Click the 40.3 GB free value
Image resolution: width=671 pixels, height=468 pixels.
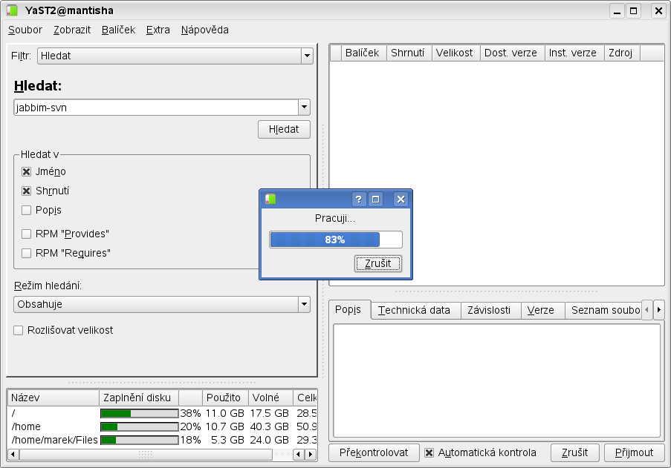click(x=270, y=426)
